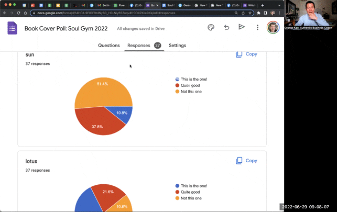
Task: Open the extensions puzzle icon
Action: [258, 13]
